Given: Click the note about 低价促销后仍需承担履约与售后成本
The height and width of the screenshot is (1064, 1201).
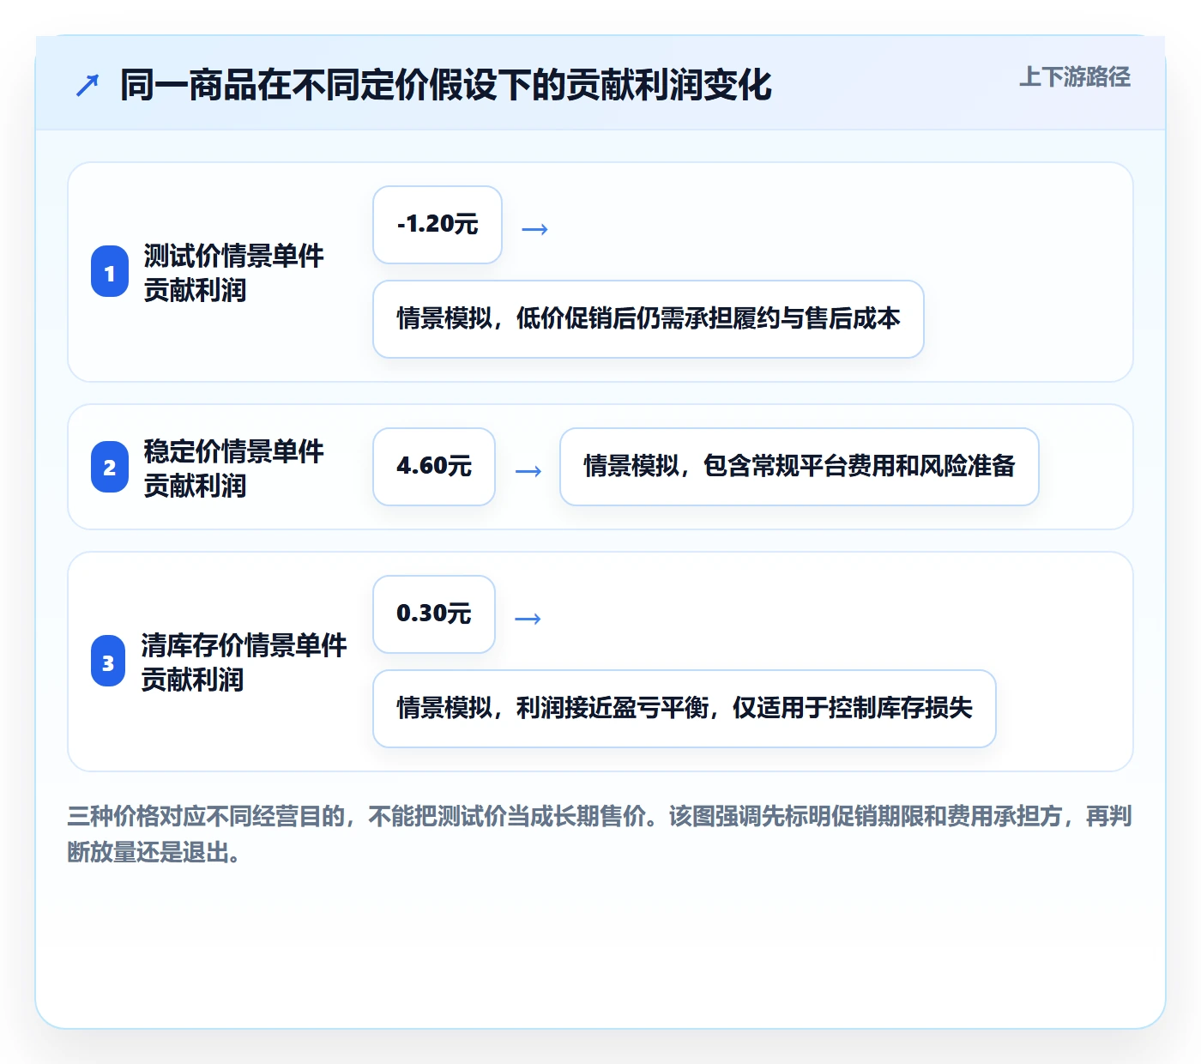Looking at the screenshot, I should 649,319.
